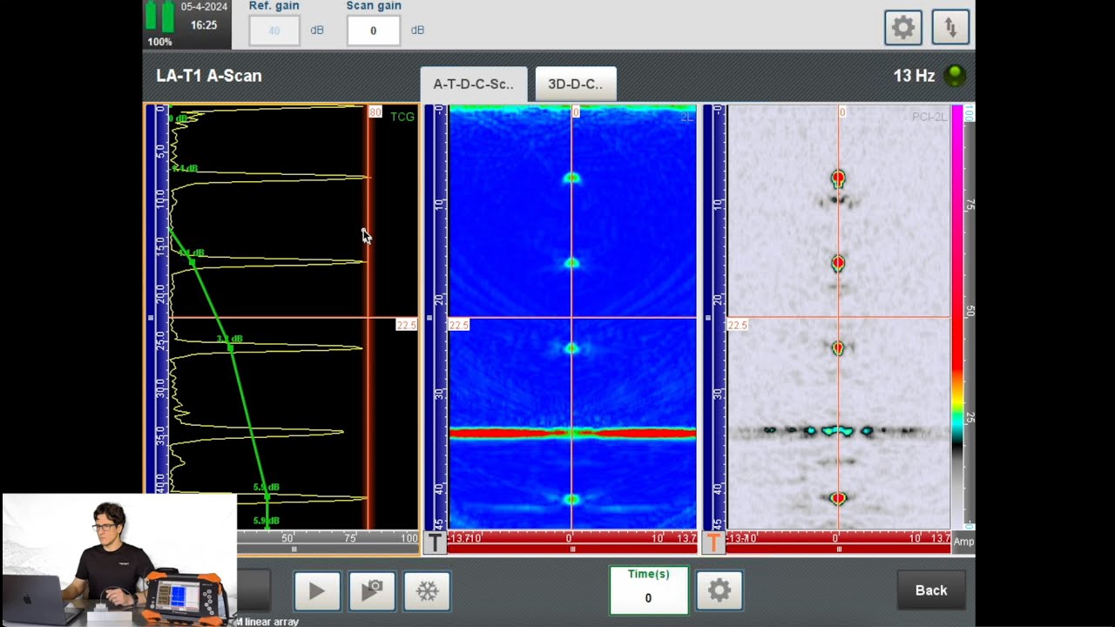Click the top red indication in PCI scan
Viewport: 1115px width, 627px height.
click(x=838, y=179)
